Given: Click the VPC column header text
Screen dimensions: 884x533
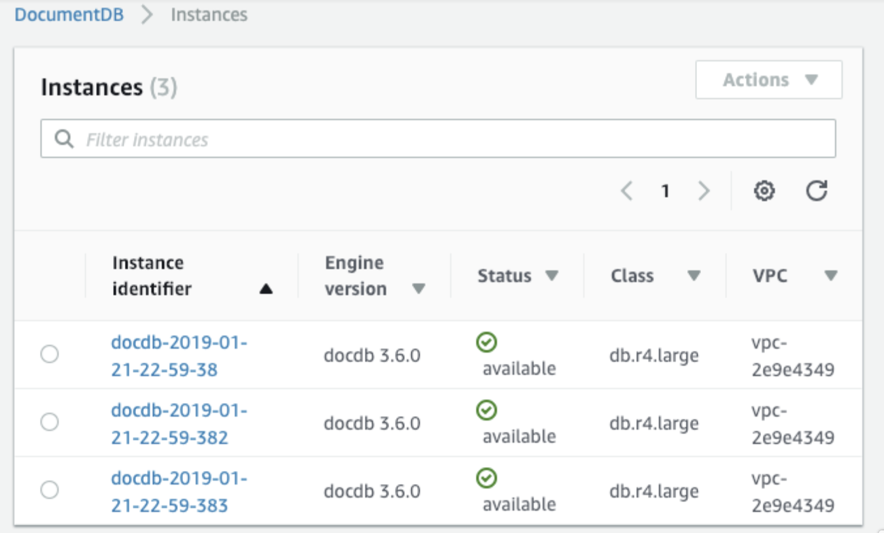Looking at the screenshot, I should (770, 276).
